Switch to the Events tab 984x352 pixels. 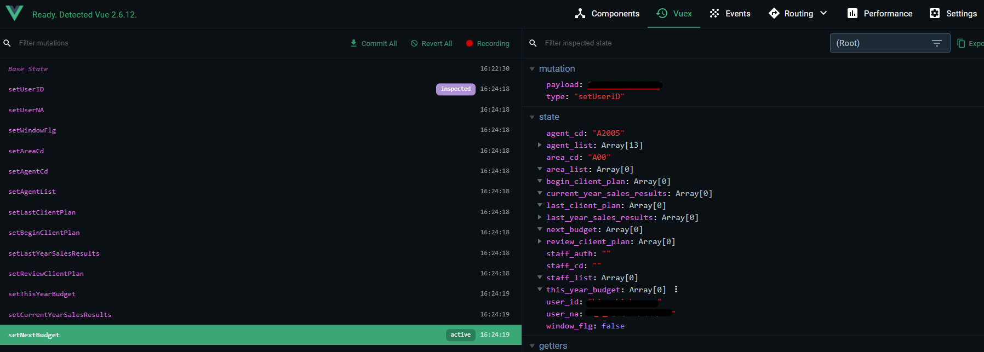[x=730, y=14]
